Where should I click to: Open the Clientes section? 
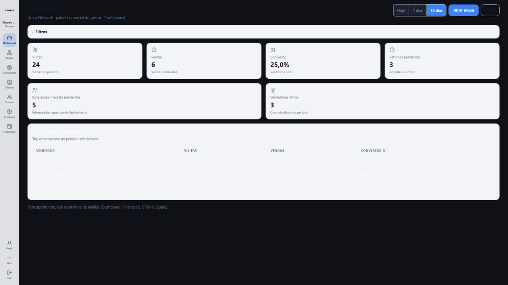click(10, 84)
